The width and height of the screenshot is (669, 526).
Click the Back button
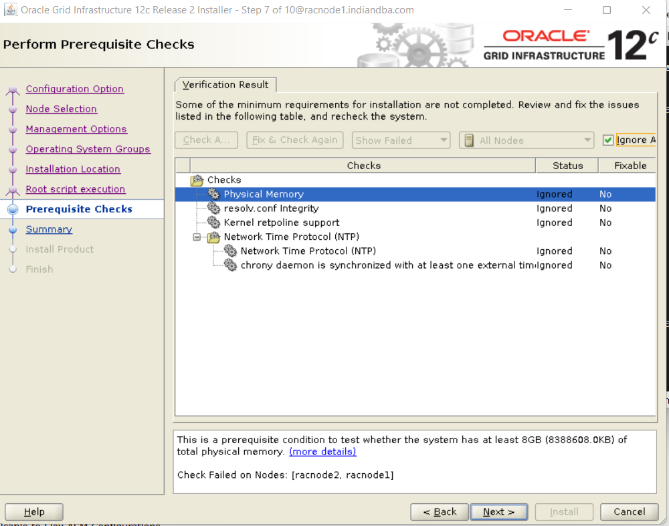click(x=440, y=512)
